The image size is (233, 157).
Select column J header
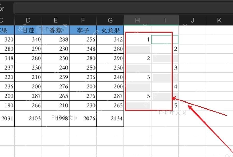coord(192,20)
